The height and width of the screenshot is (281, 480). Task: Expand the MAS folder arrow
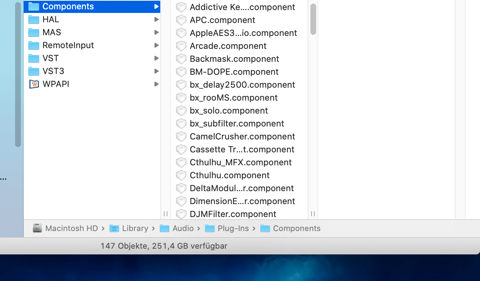pyautogui.click(x=156, y=32)
